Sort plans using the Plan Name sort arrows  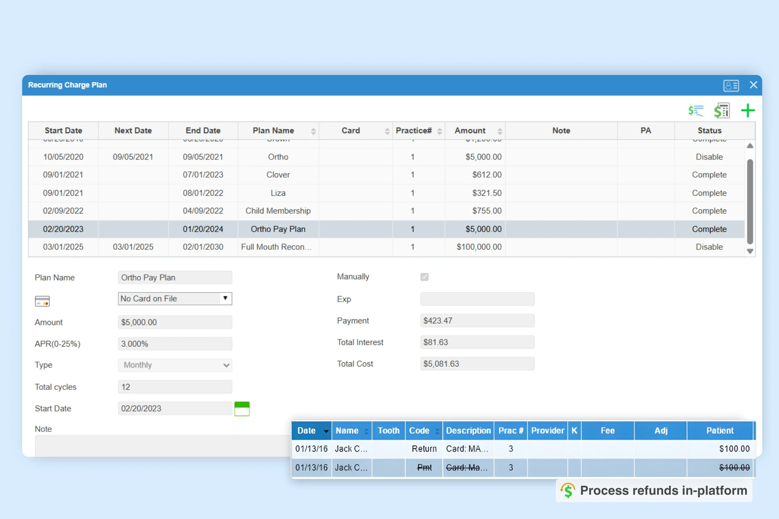click(x=313, y=130)
